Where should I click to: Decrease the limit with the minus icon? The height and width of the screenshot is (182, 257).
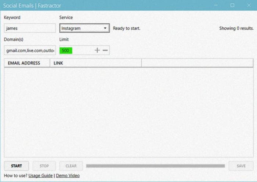coord(105,50)
